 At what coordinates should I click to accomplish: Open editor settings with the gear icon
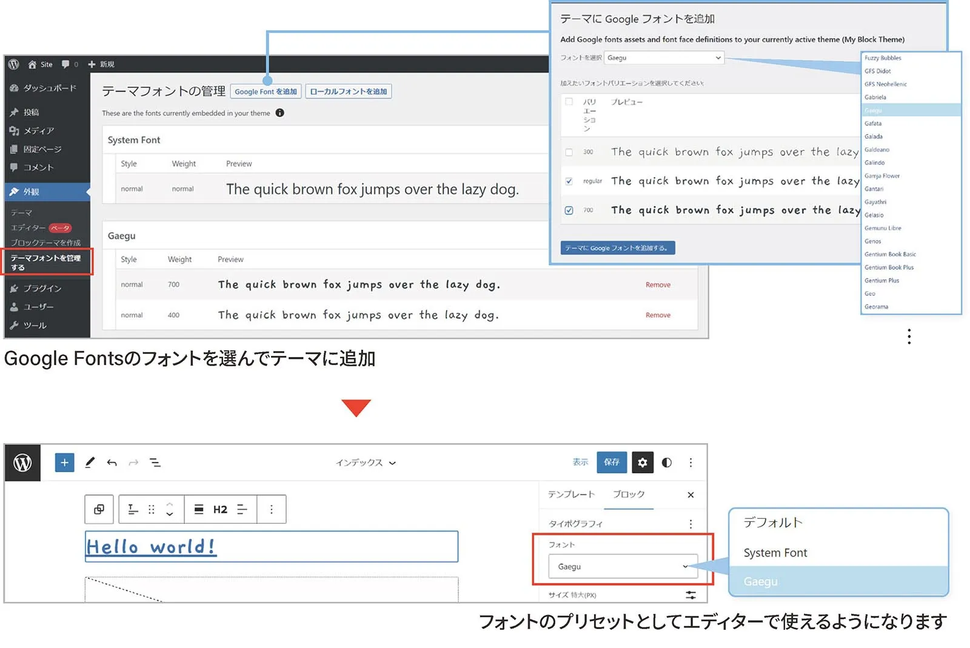[643, 463]
